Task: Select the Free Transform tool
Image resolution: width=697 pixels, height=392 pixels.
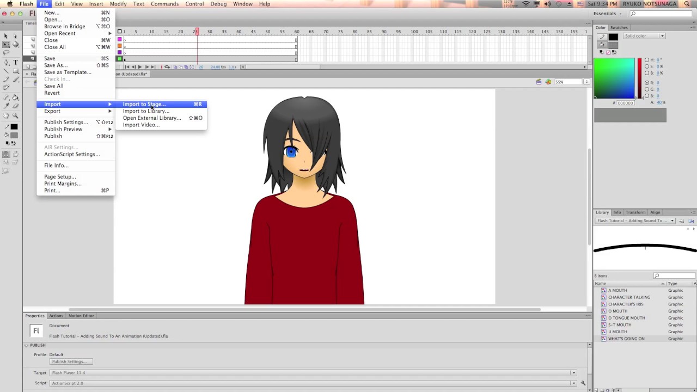Action: (x=6, y=44)
